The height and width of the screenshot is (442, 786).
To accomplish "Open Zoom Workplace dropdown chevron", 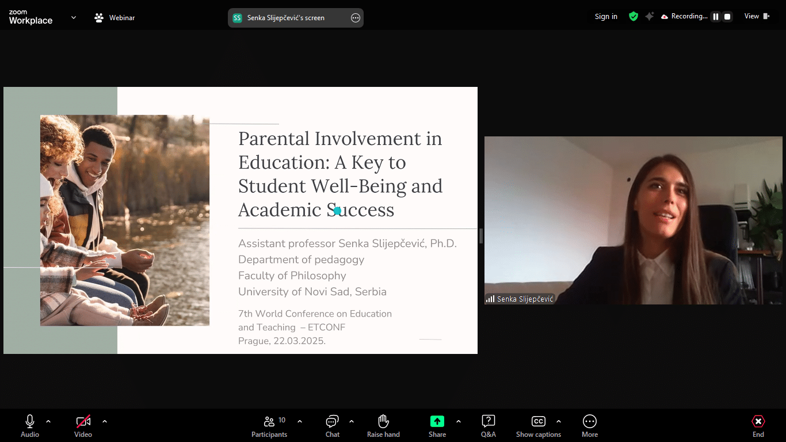I will pos(74,17).
